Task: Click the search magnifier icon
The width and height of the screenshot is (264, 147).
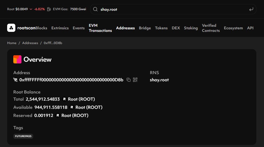Action: click(x=95, y=9)
